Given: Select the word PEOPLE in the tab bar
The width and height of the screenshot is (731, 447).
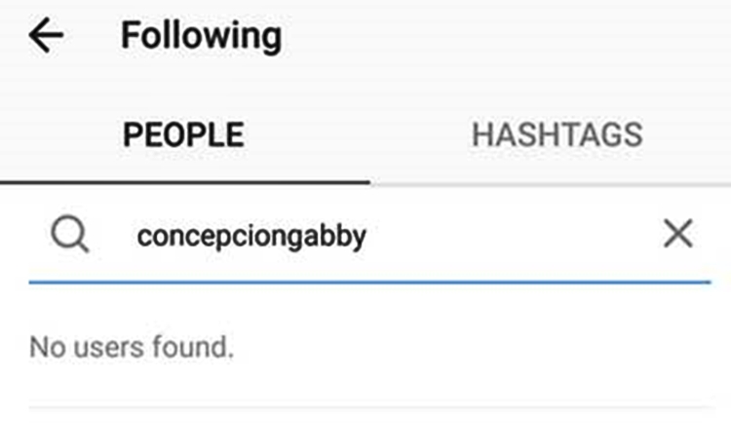Looking at the screenshot, I should (x=183, y=134).
